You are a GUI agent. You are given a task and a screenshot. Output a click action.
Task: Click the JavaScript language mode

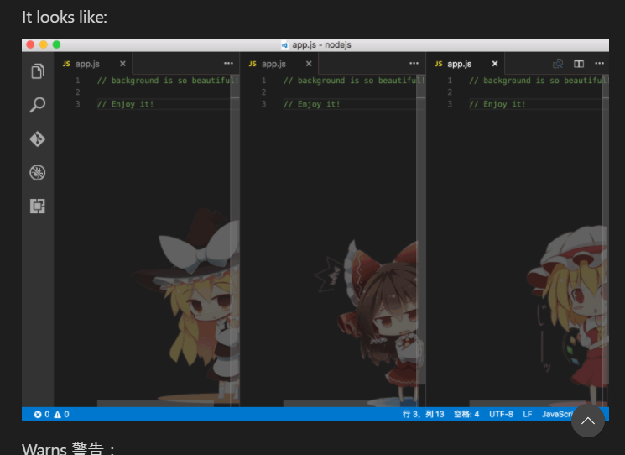pyautogui.click(x=557, y=415)
